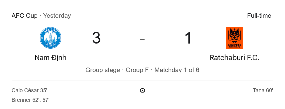285x109 pixels.
Task: Click the Yesterday match date text
Action: click(57, 16)
